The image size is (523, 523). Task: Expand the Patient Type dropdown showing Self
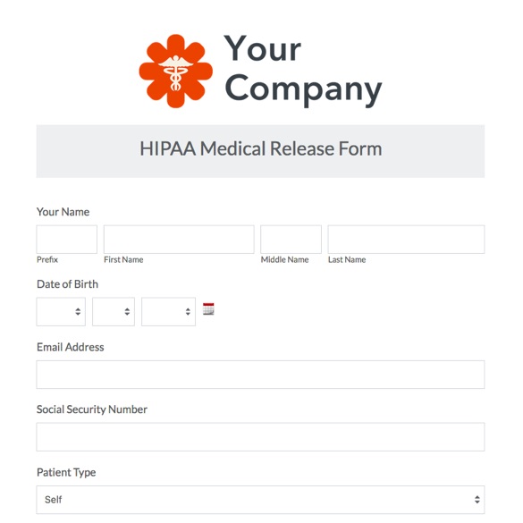point(260,500)
